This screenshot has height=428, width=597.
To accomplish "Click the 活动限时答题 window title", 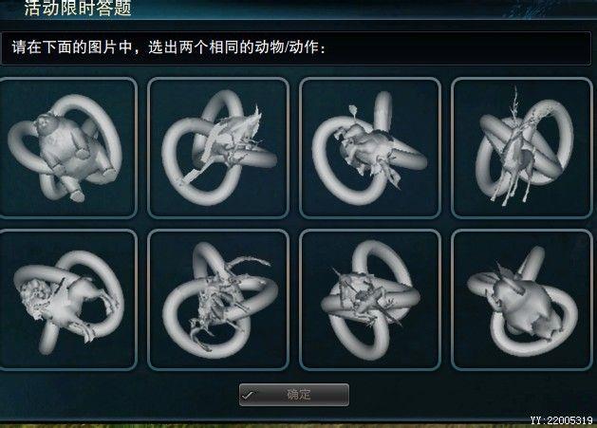I will [x=78, y=8].
